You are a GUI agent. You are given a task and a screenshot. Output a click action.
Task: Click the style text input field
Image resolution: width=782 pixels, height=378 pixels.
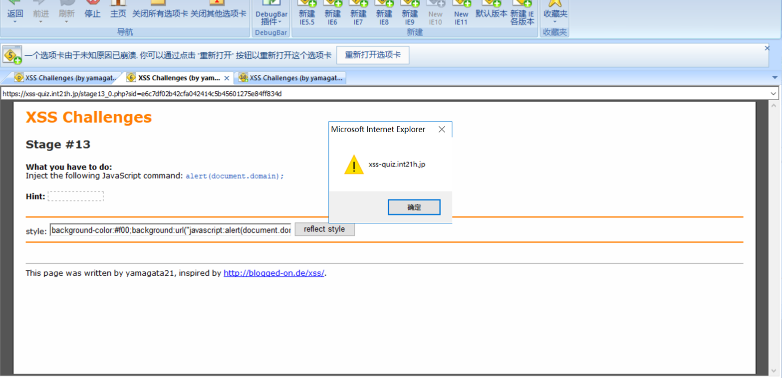pyautogui.click(x=170, y=230)
